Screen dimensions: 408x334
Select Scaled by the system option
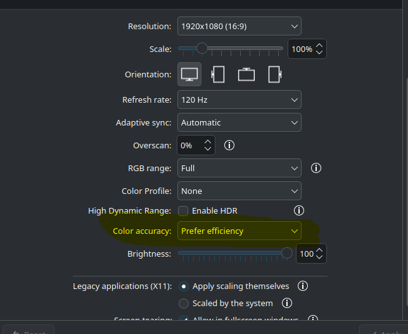tap(184, 303)
